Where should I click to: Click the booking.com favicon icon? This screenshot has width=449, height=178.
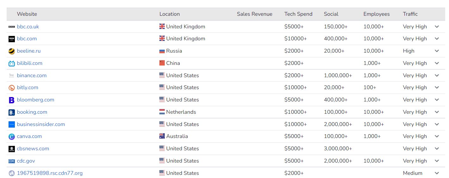click(x=12, y=112)
